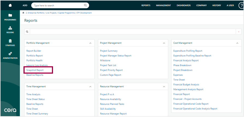Viewport: 244px width, 117px height.
Task: Open the Financial Budget Analysis link
Action: pyautogui.click(x=186, y=85)
